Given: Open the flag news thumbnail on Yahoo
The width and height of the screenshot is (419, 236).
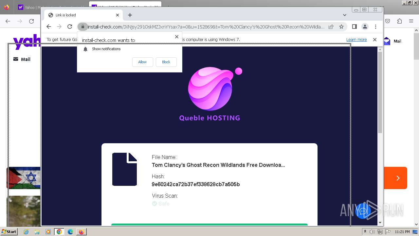Looking at the screenshot, I should click(24, 178).
